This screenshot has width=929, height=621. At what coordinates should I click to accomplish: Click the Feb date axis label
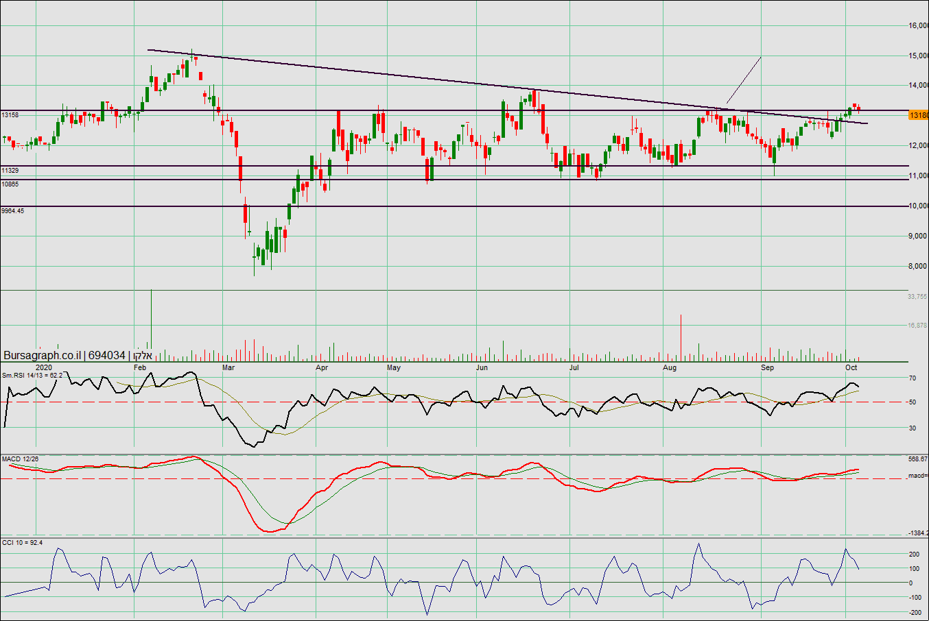click(x=140, y=368)
